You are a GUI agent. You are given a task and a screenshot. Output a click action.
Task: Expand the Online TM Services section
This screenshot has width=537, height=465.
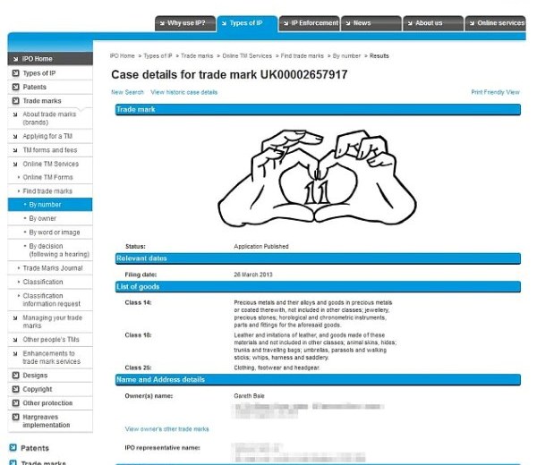[x=50, y=164]
